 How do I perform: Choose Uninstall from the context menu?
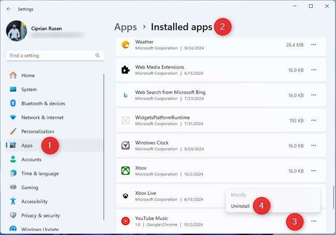[240, 206]
